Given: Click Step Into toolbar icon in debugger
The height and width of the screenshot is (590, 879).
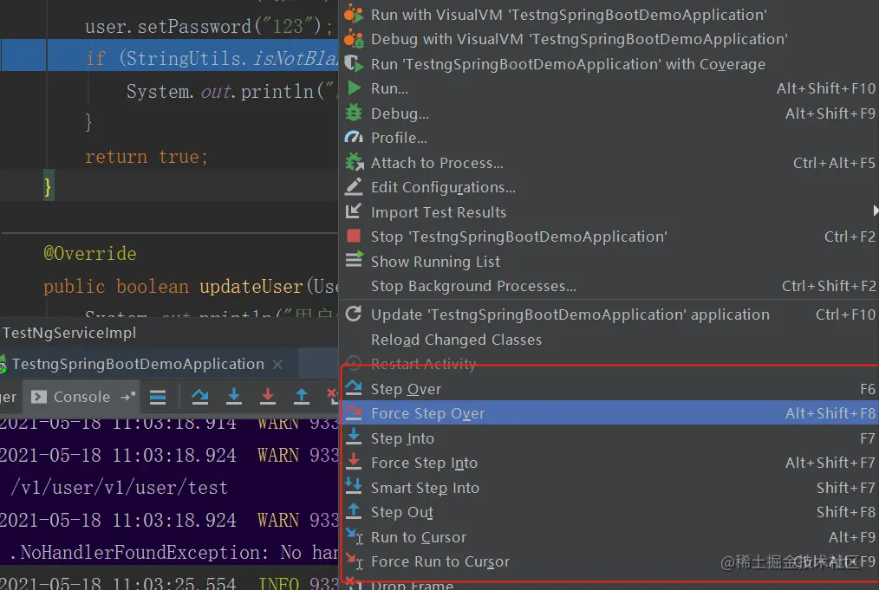Looking at the screenshot, I should pyautogui.click(x=234, y=396).
